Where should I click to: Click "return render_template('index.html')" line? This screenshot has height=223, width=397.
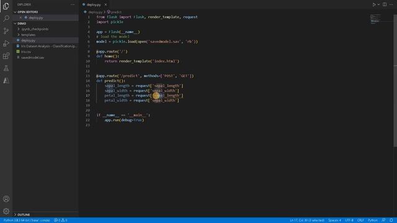[142, 61]
